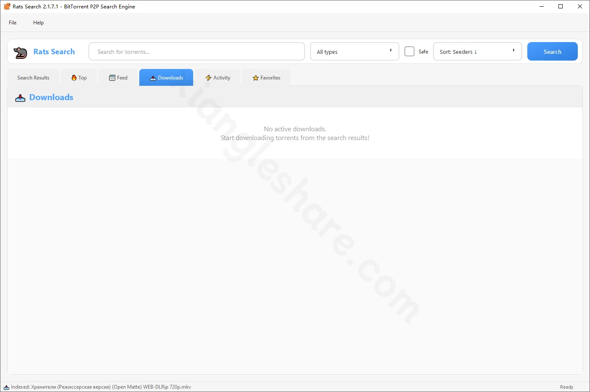The width and height of the screenshot is (590, 392).
Task: Open the Feed tab
Action: [x=118, y=78]
